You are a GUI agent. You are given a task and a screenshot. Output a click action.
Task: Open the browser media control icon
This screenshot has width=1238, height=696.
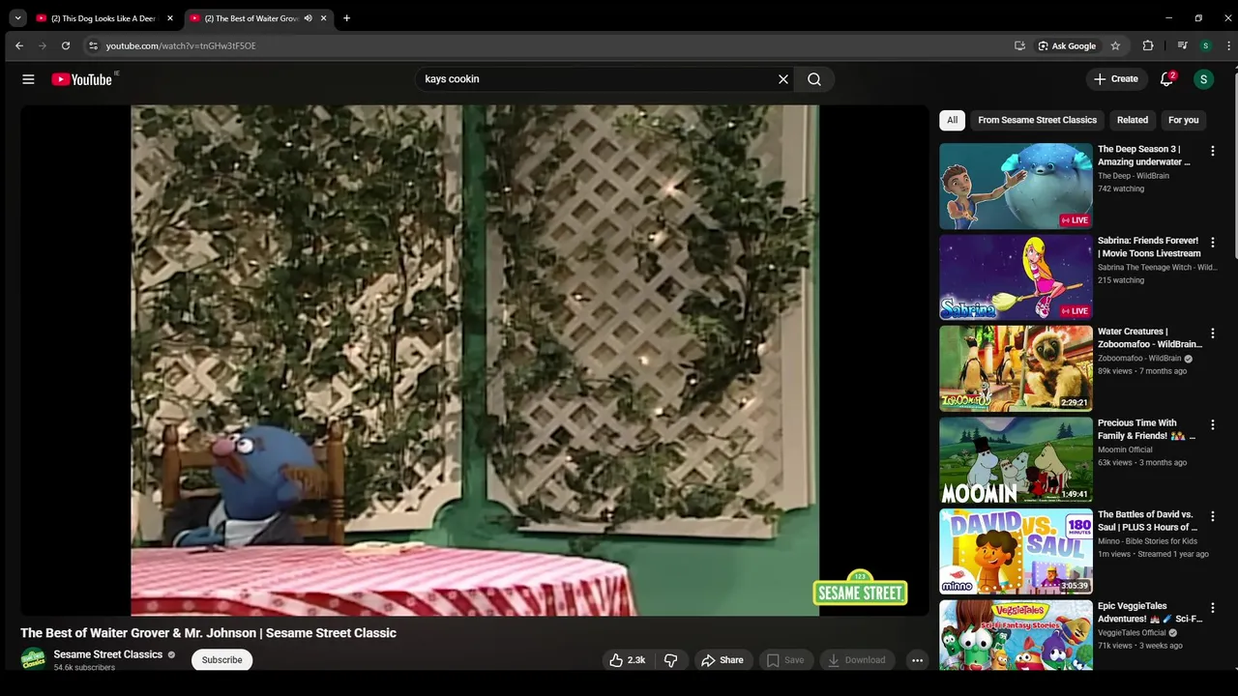click(1182, 45)
